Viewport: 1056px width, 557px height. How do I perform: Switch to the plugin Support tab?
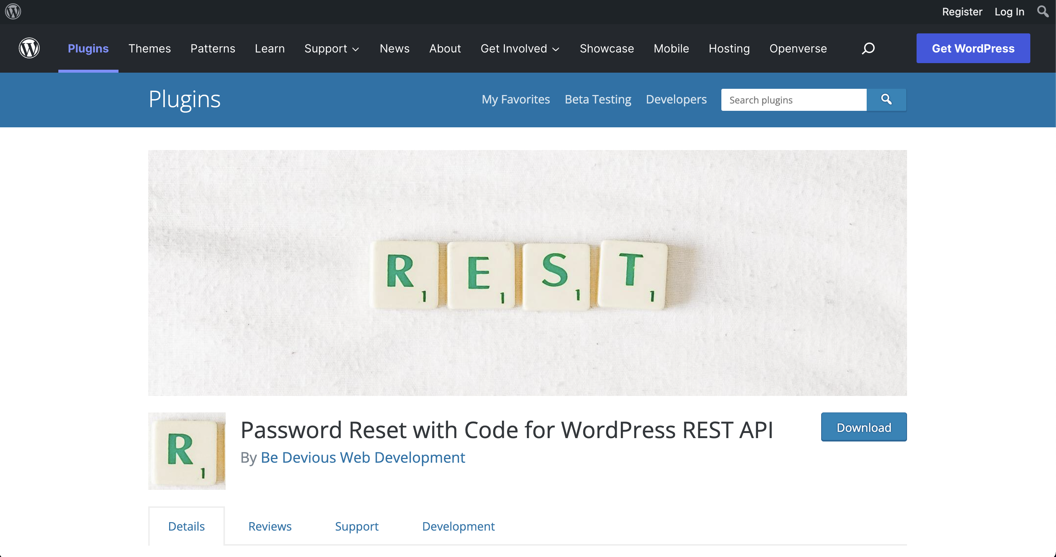coord(357,526)
